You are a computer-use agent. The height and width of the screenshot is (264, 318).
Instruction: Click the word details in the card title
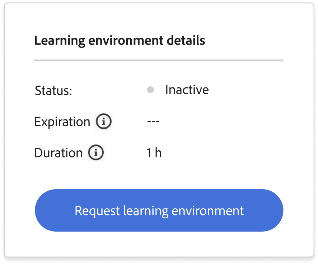pos(186,40)
